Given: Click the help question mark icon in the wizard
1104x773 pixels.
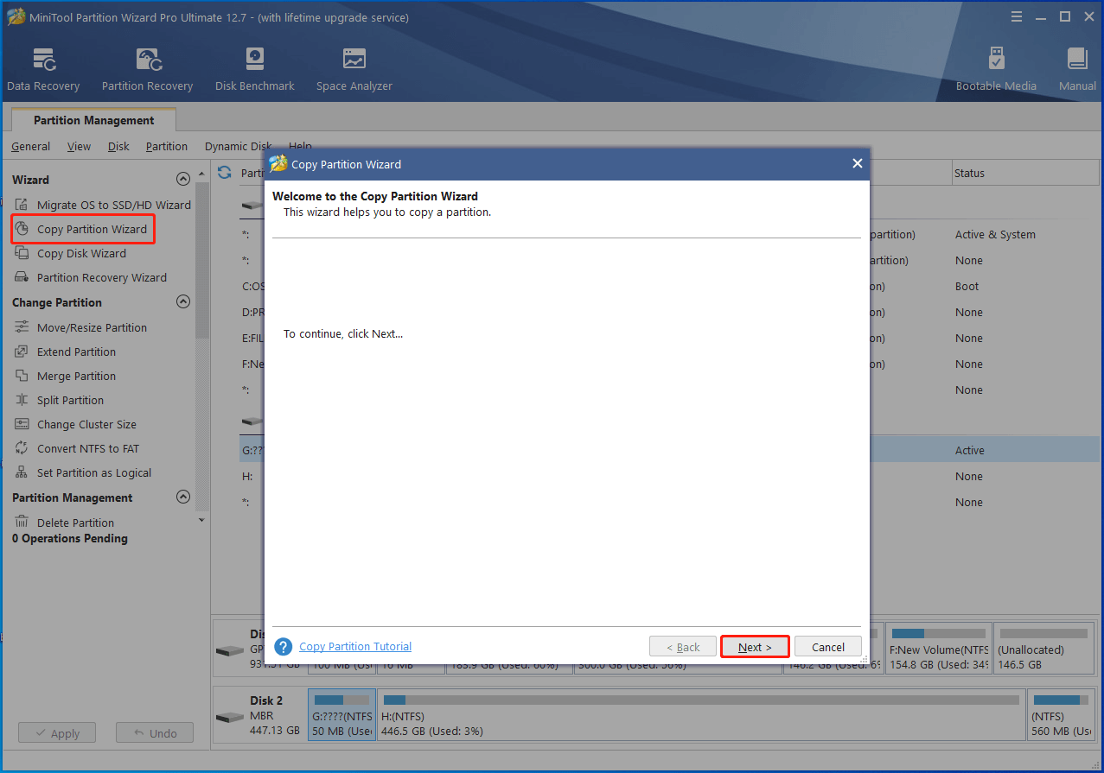Looking at the screenshot, I should (x=284, y=647).
